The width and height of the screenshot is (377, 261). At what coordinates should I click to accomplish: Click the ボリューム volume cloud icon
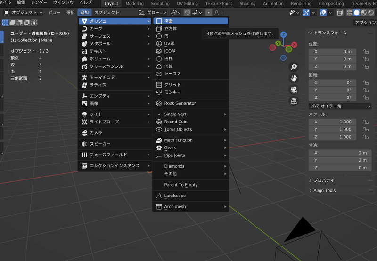coord(84,59)
